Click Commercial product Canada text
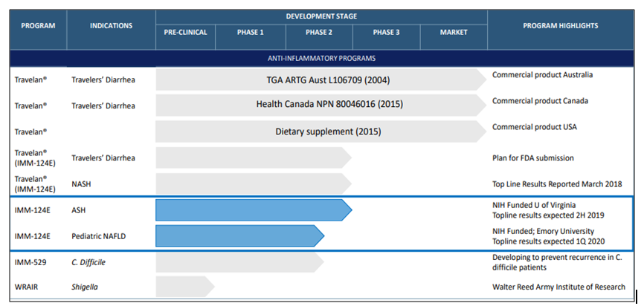This screenshot has width=644, height=306. click(540, 101)
